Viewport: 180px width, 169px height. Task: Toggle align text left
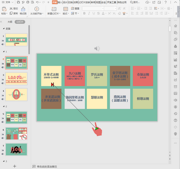coord(132,13)
